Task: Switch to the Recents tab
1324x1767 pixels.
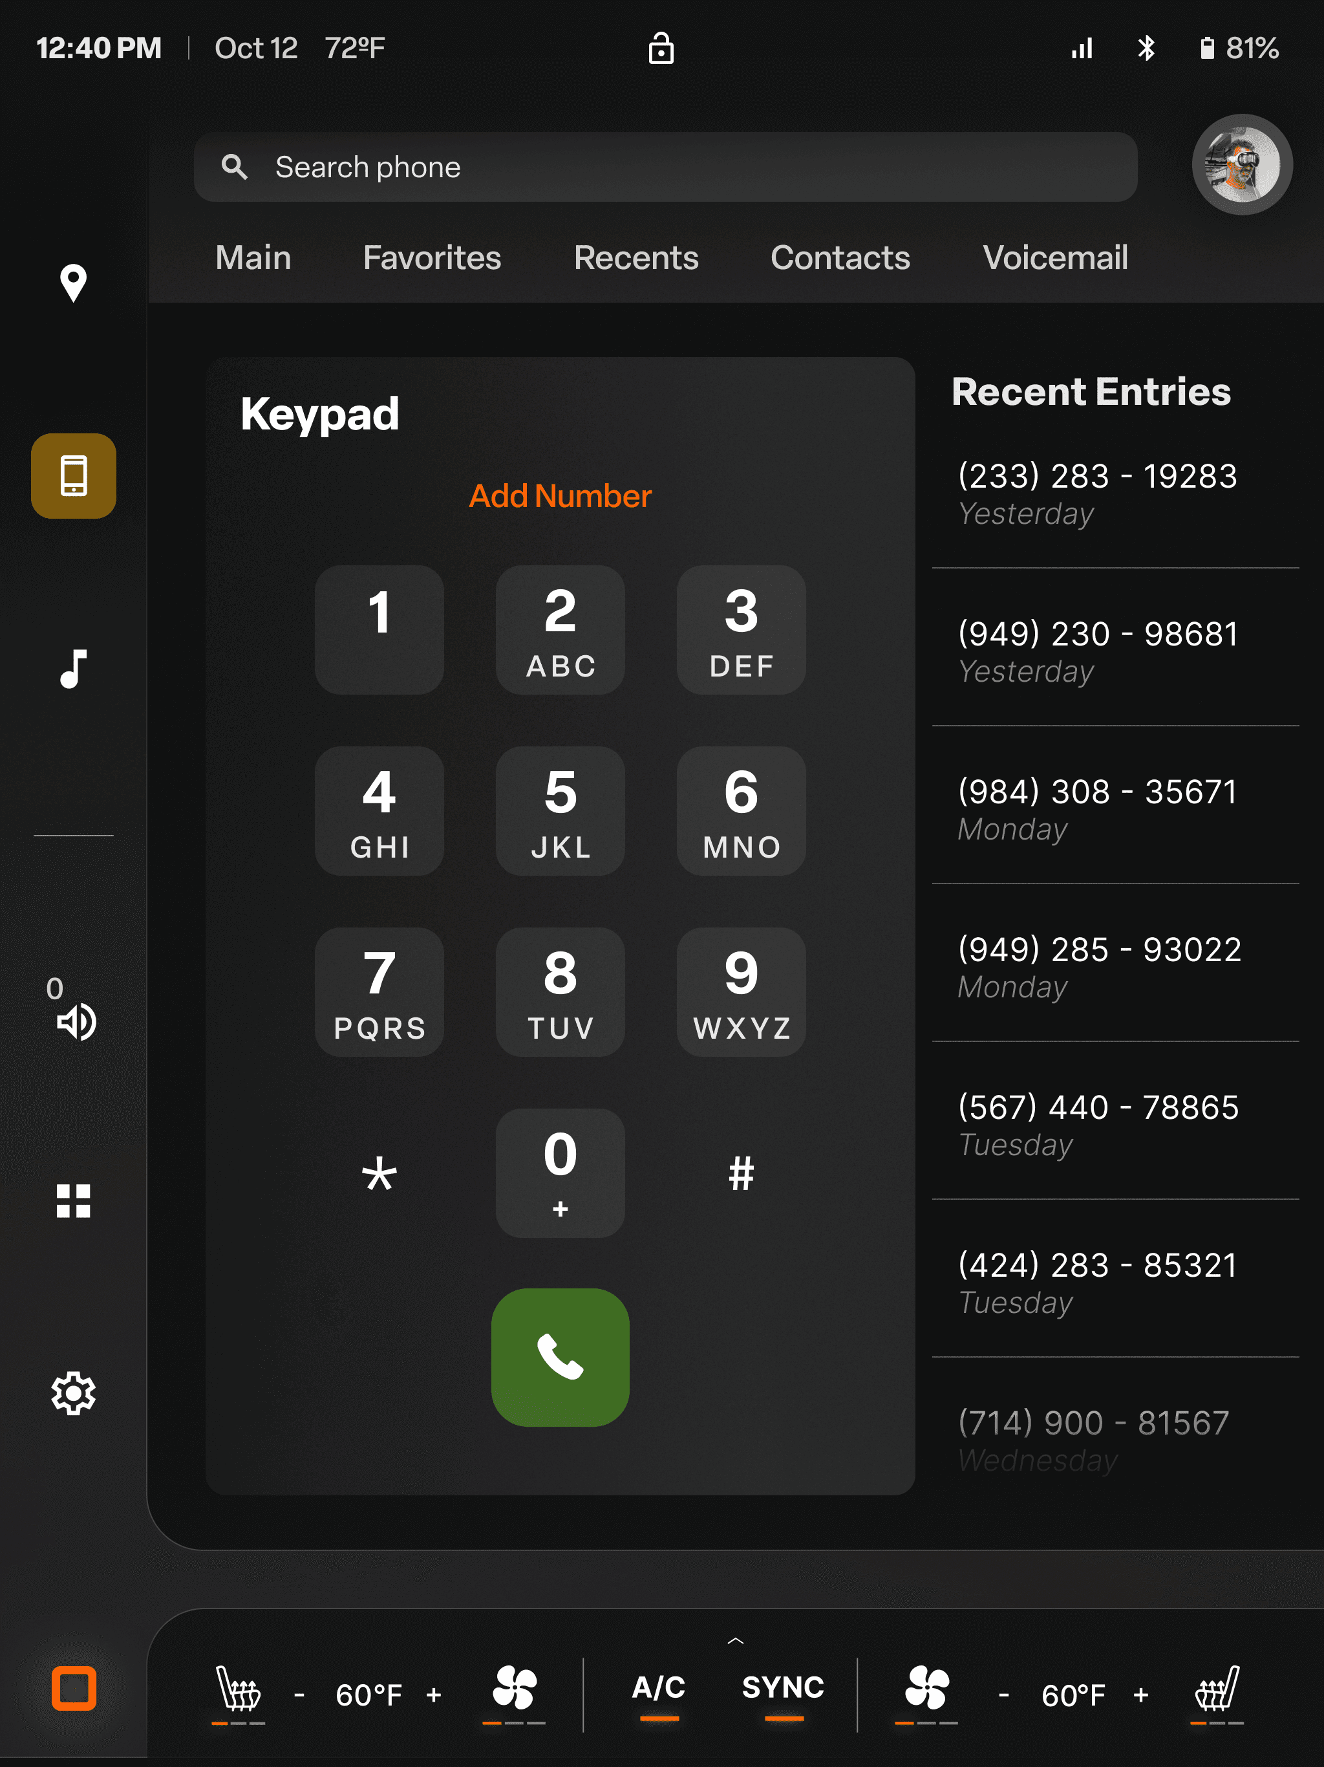Action: 635,258
